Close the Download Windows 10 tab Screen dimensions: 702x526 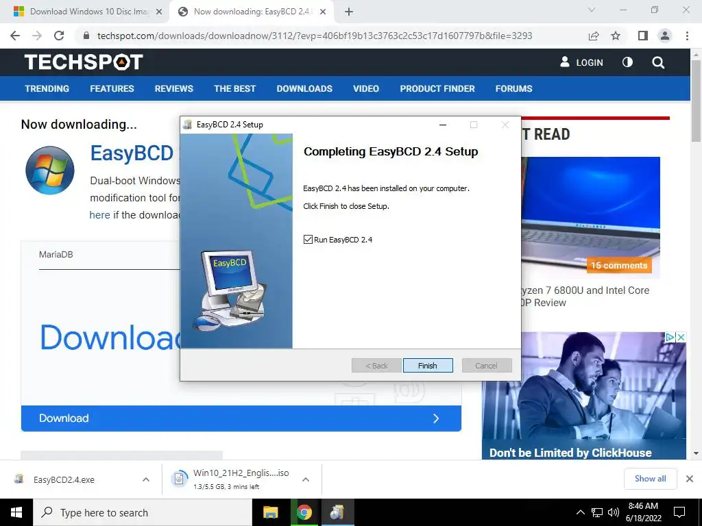click(159, 12)
